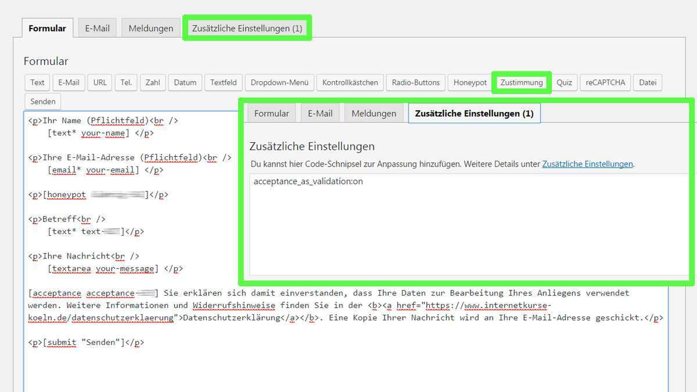
Task: Click the Zahl tag button
Action: (153, 82)
